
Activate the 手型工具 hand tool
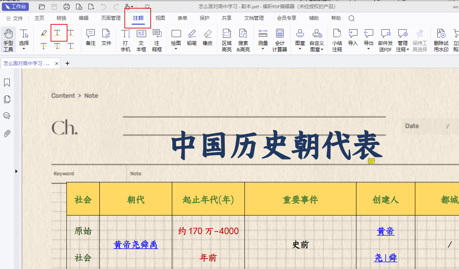(x=8, y=40)
